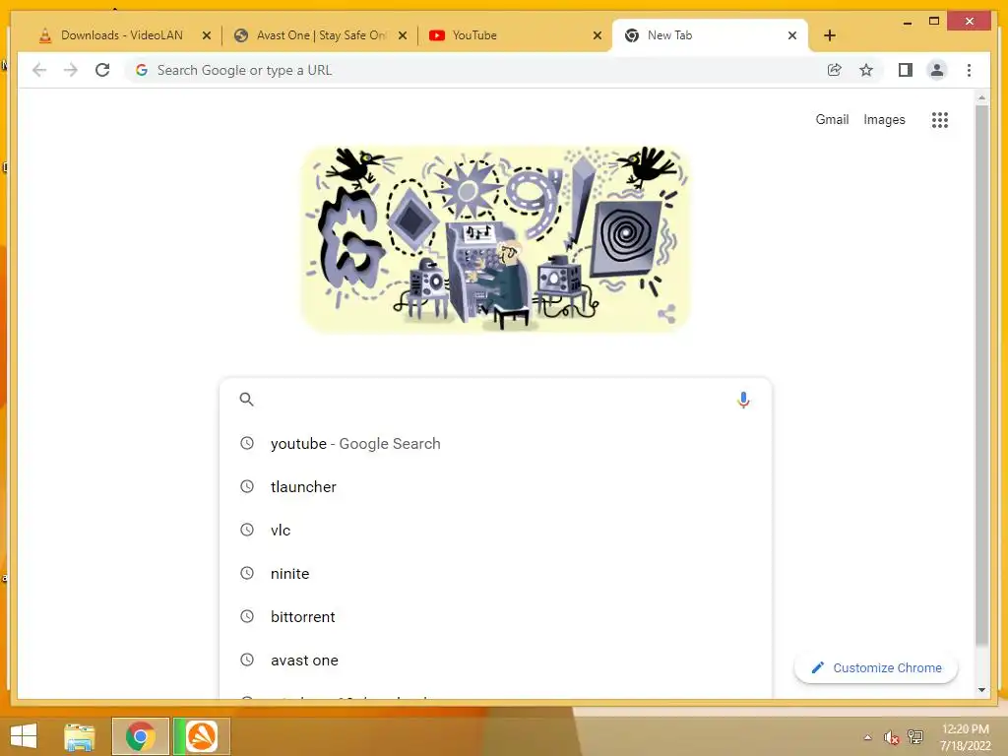Open File Explorer from the taskbar
The image size is (1008, 756).
coord(80,736)
